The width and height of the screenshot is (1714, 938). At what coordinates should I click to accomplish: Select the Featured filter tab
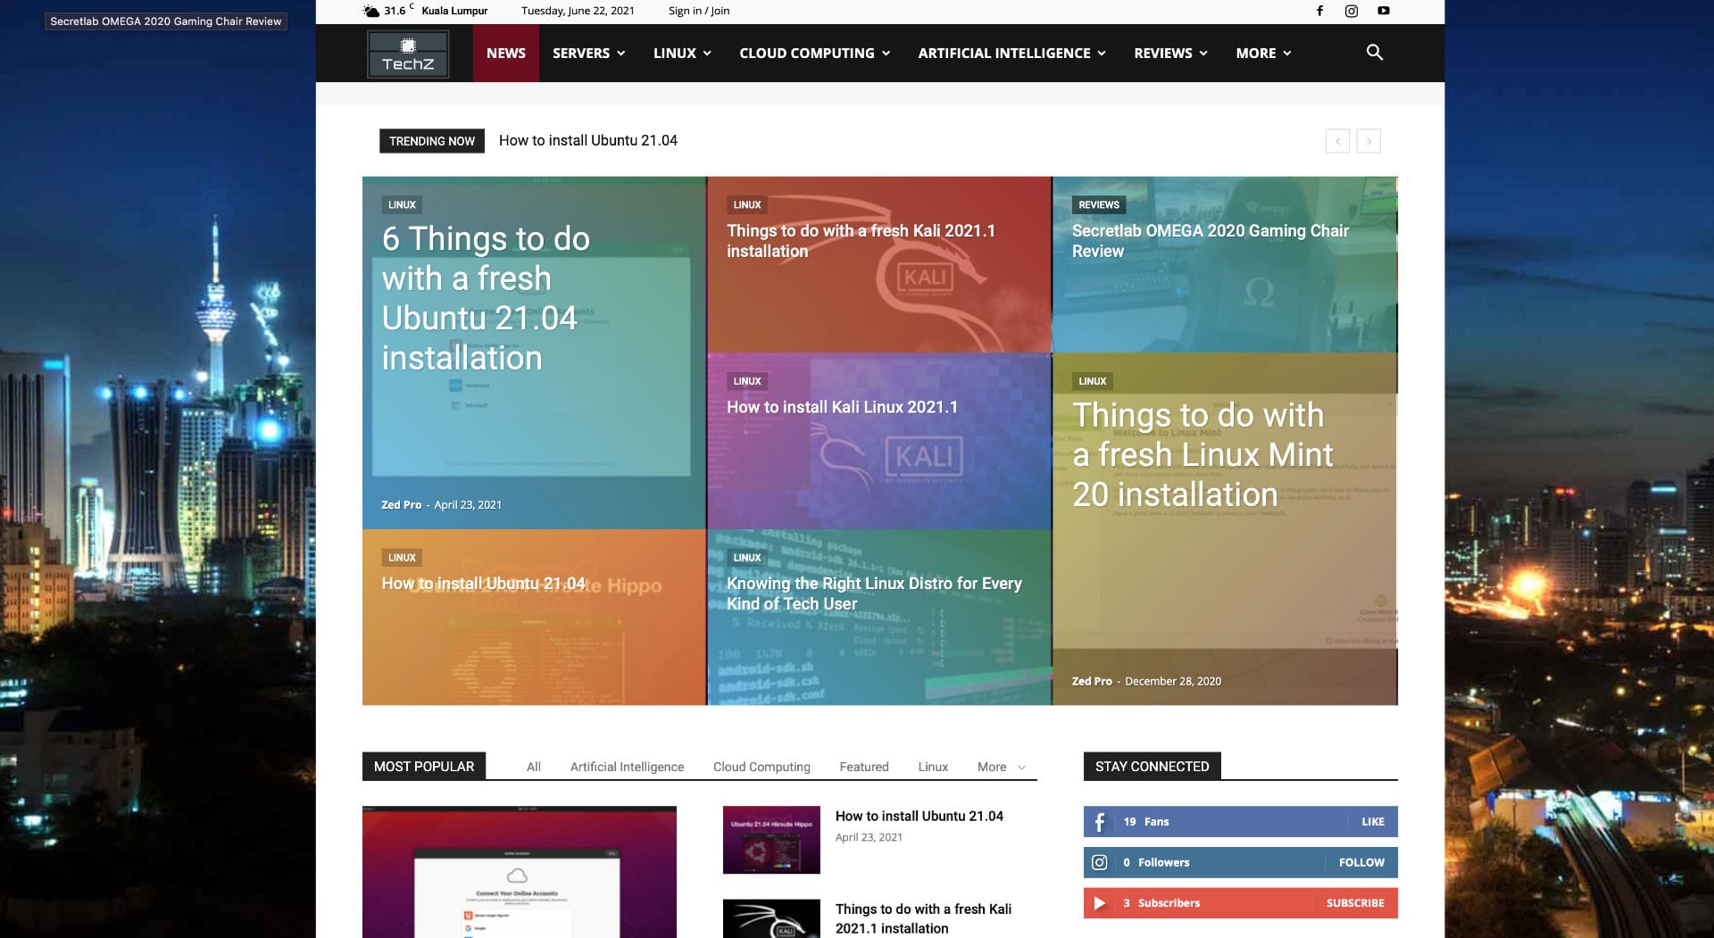[x=864, y=767]
